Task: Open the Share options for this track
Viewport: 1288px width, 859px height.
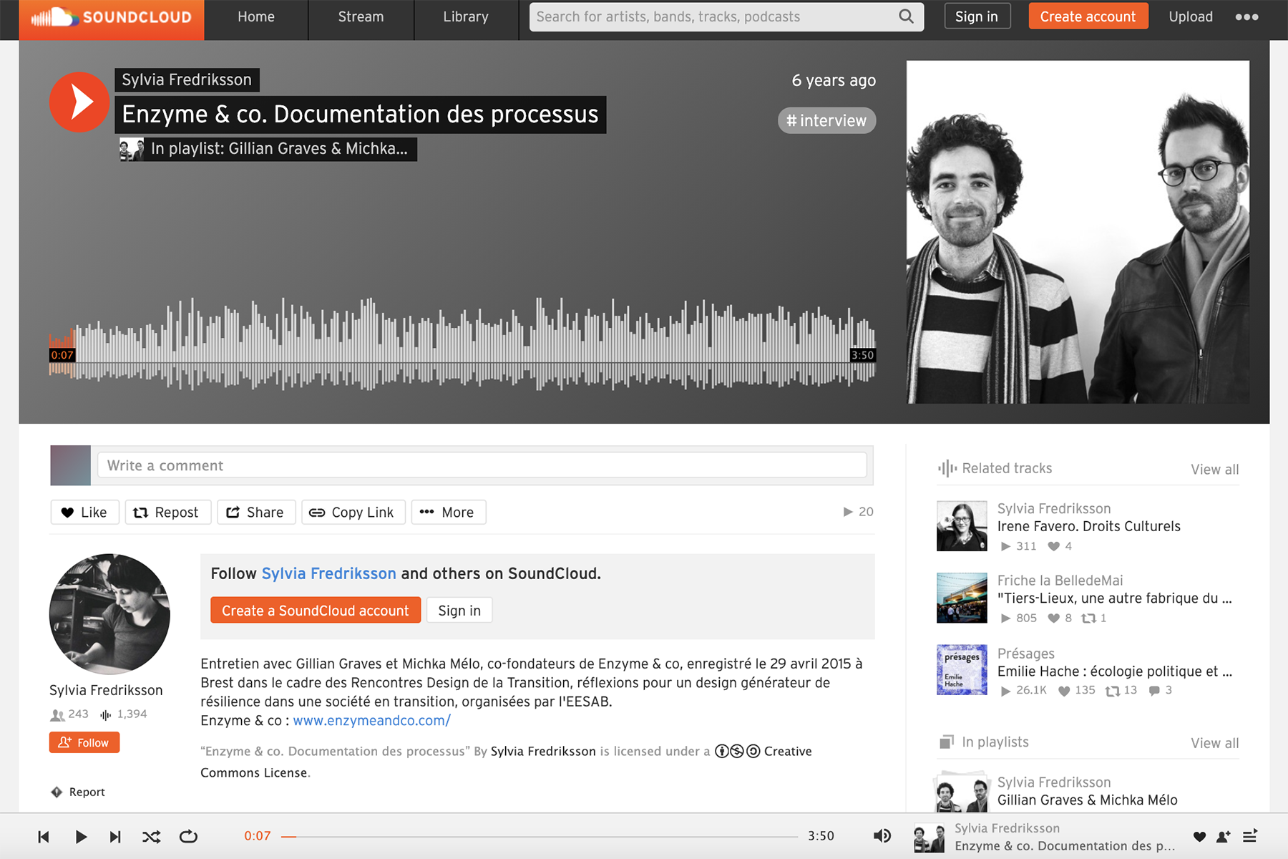Action: [256, 513]
